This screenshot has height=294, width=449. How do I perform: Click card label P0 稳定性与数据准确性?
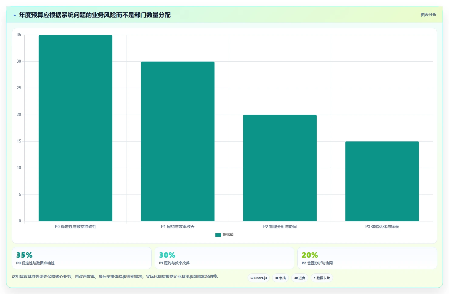tap(35, 263)
